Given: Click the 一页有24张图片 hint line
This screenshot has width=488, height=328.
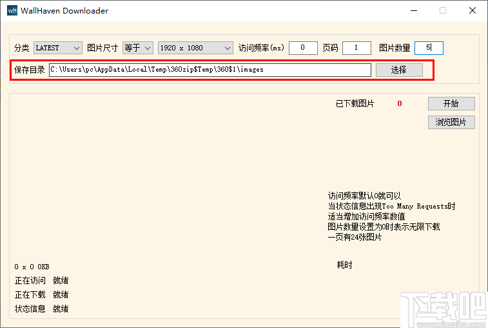Looking at the screenshot, I should tap(355, 237).
